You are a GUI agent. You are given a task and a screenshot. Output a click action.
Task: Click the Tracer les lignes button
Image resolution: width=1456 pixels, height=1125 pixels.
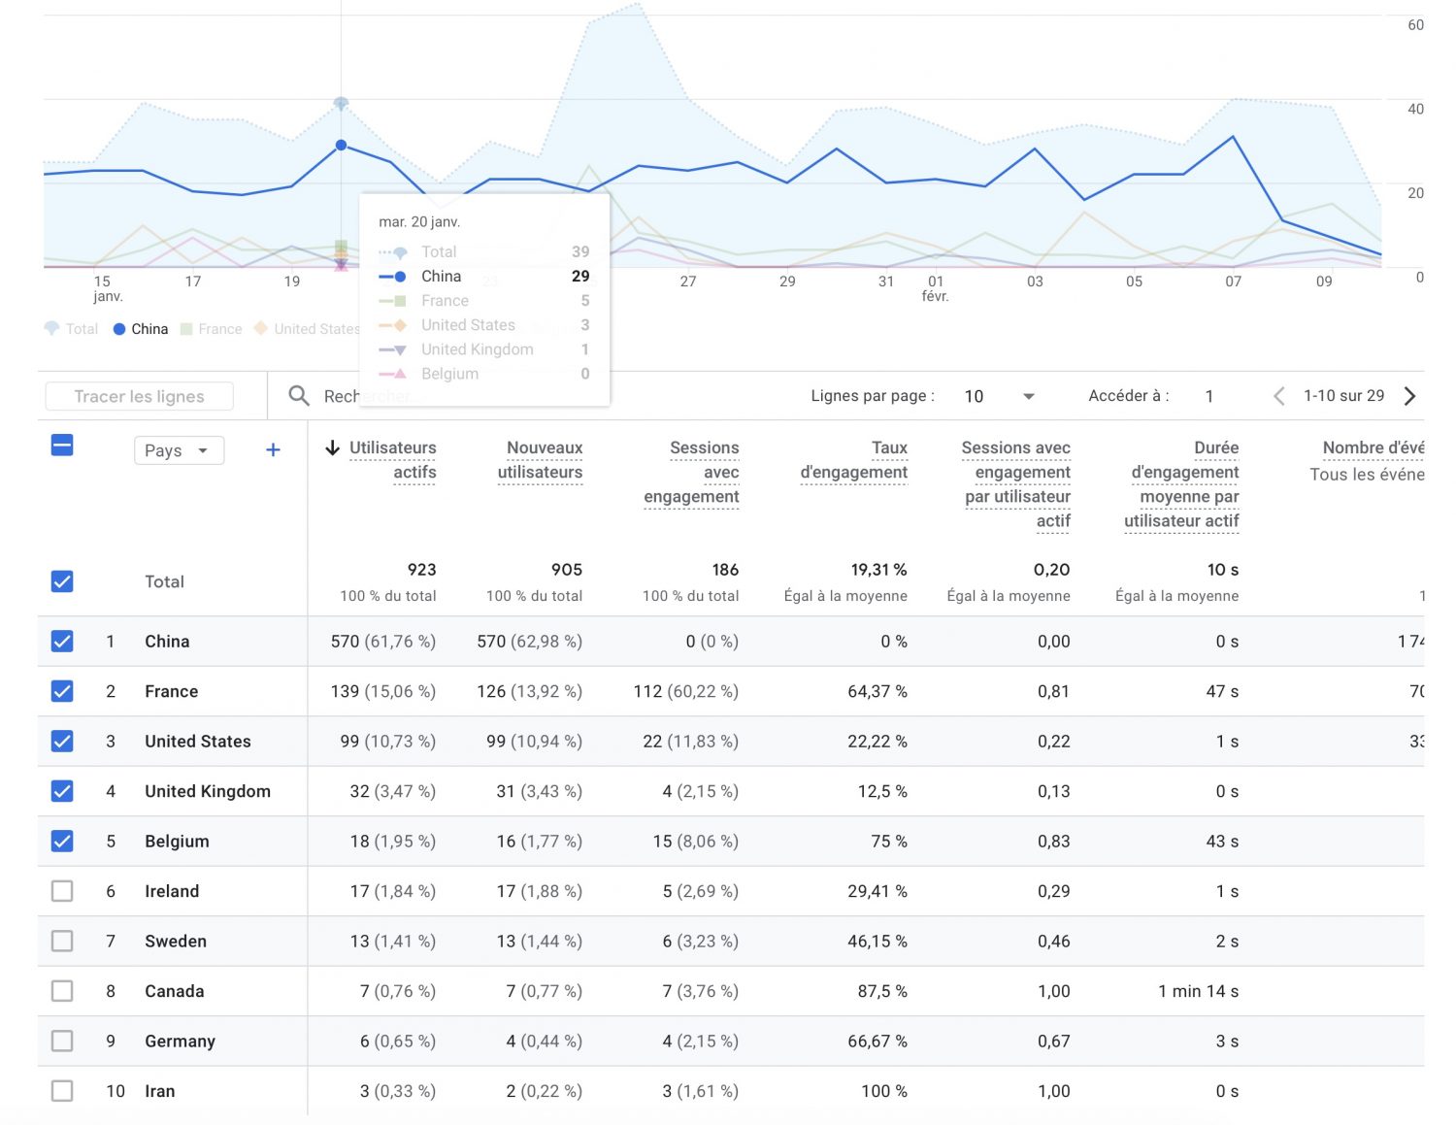(139, 396)
